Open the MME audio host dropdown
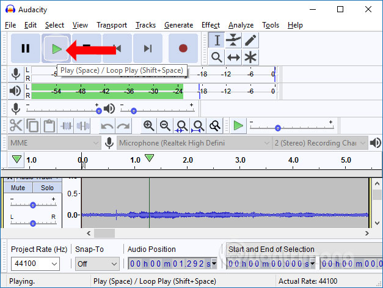This screenshot has width=383, height=288. click(x=54, y=143)
